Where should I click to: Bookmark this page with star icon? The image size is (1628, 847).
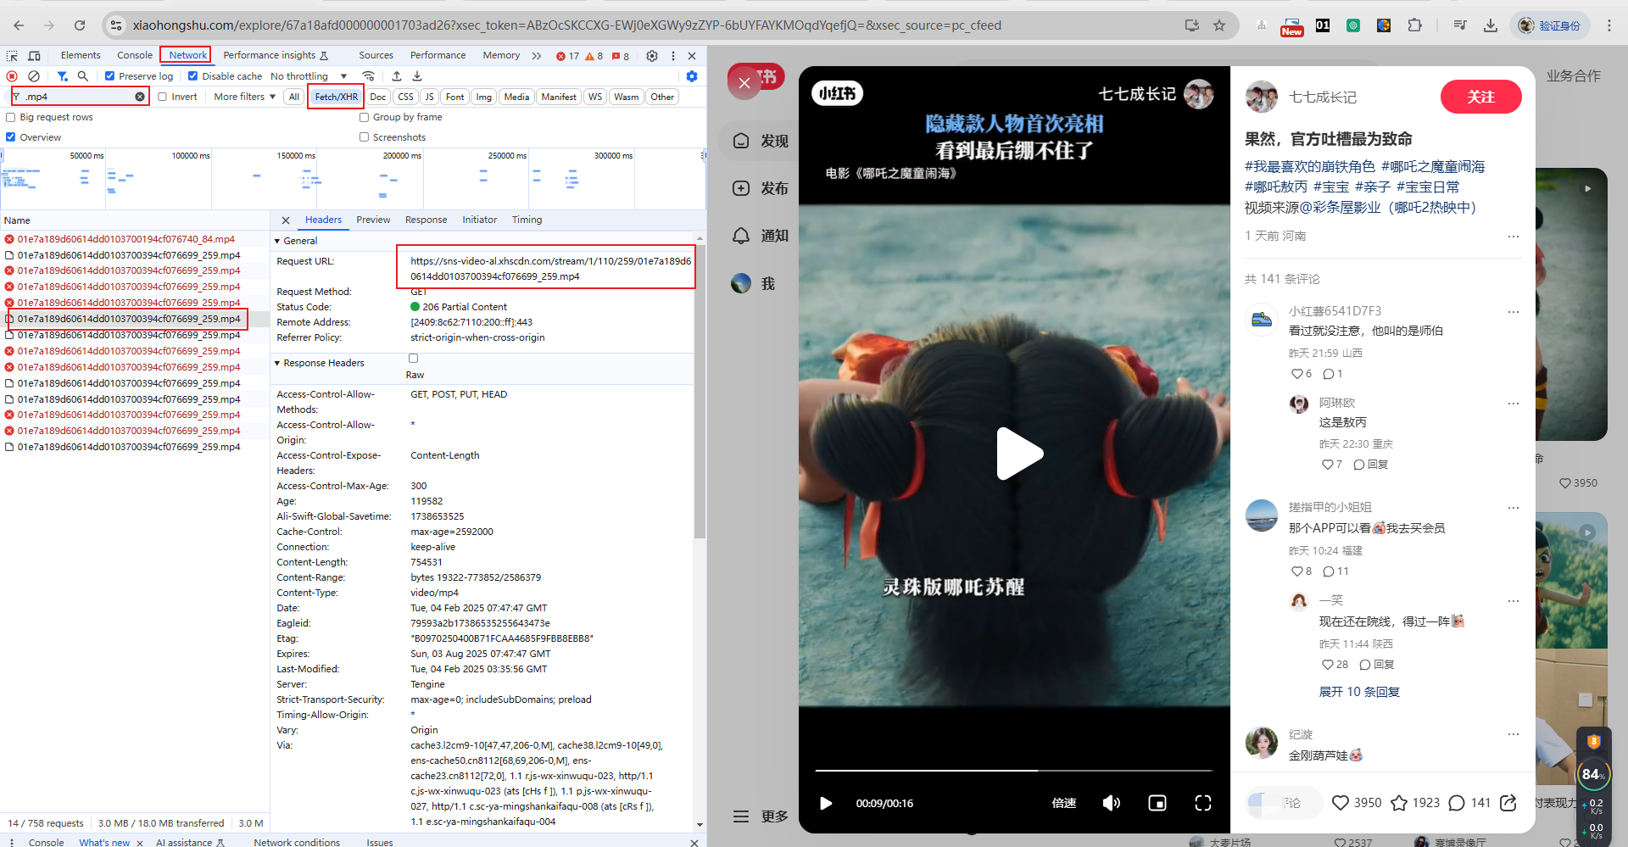pos(1219,25)
